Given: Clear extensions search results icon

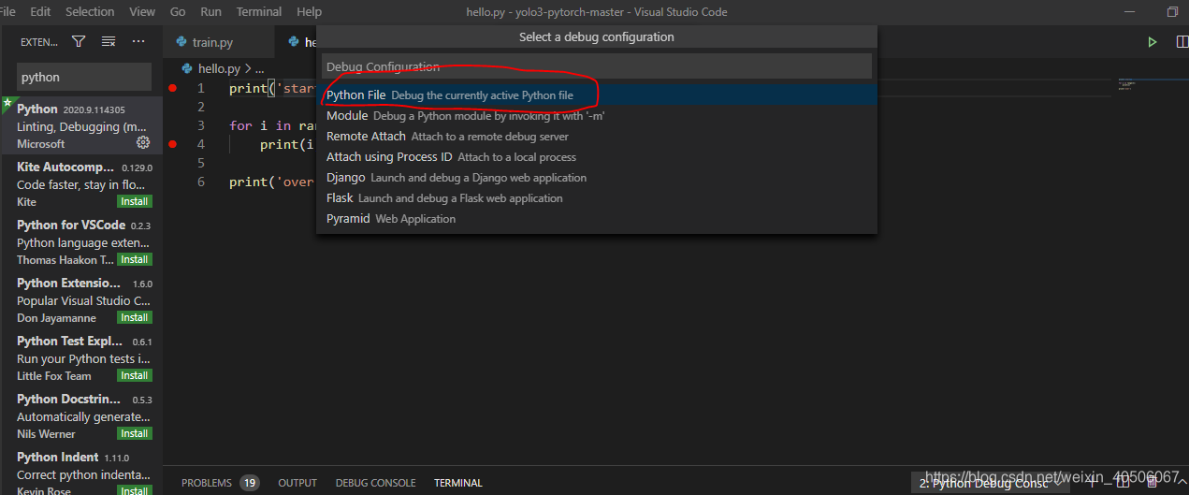Looking at the screenshot, I should coord(109,41).
